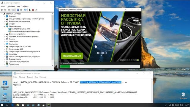Open taskbar Search magnifier
Screen dimensions: 190x107
tap(7, 105)
